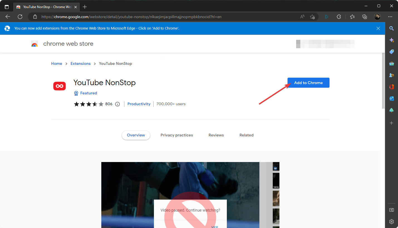Click the 700,000+ users text
Image resolution: width=398 pixels, height=228 pixels.
point(171,104)
